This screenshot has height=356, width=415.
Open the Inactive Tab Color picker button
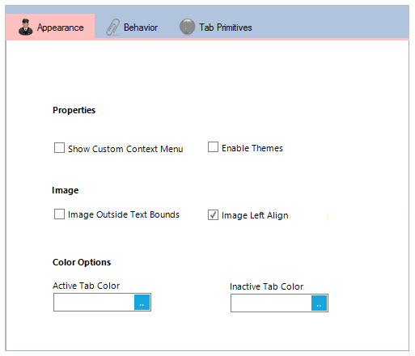coord(319,303)
